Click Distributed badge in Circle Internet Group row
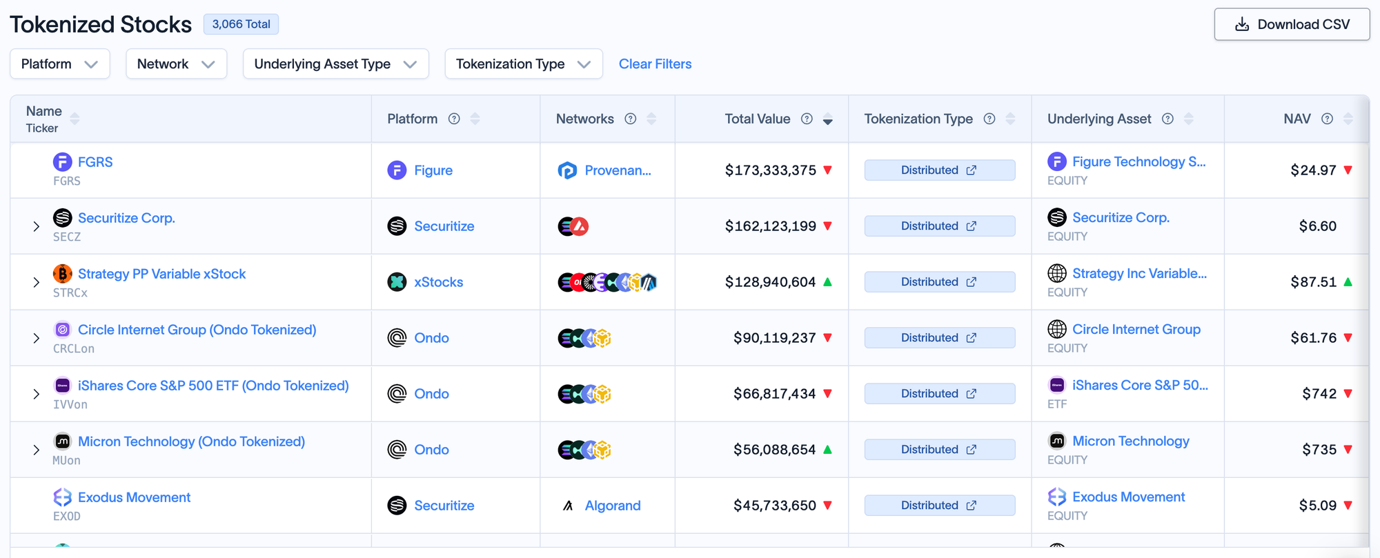This screenshot has height=558, width=1380. pyautogui.click(x=939, y=338)
